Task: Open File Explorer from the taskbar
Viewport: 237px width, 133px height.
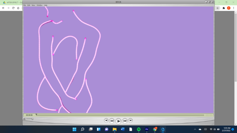Action: coord(114,129)
